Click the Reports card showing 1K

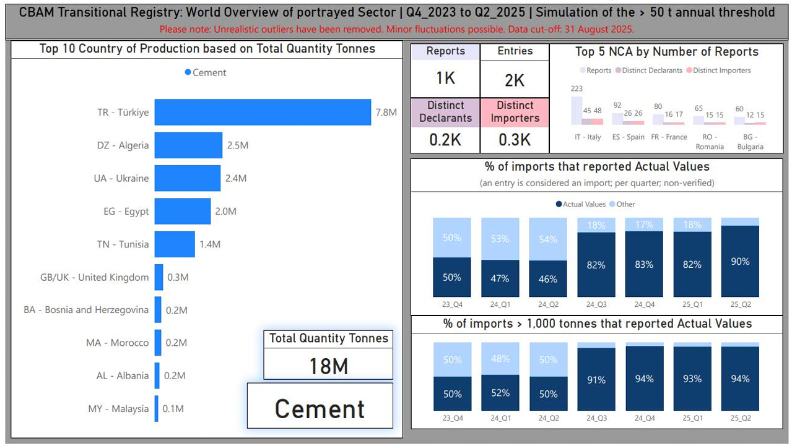tap(445, 70)
